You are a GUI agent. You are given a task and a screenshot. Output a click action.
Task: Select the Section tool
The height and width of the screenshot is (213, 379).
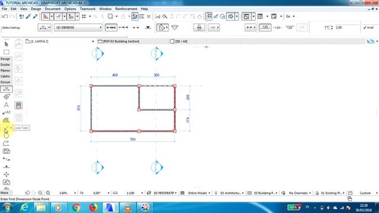7,159
